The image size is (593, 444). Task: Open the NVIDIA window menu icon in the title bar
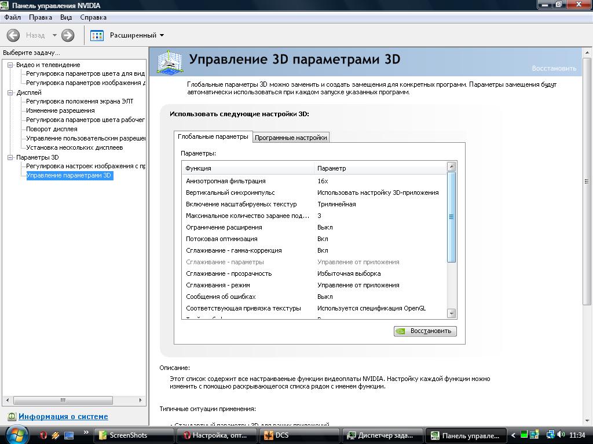coord(5,5)
